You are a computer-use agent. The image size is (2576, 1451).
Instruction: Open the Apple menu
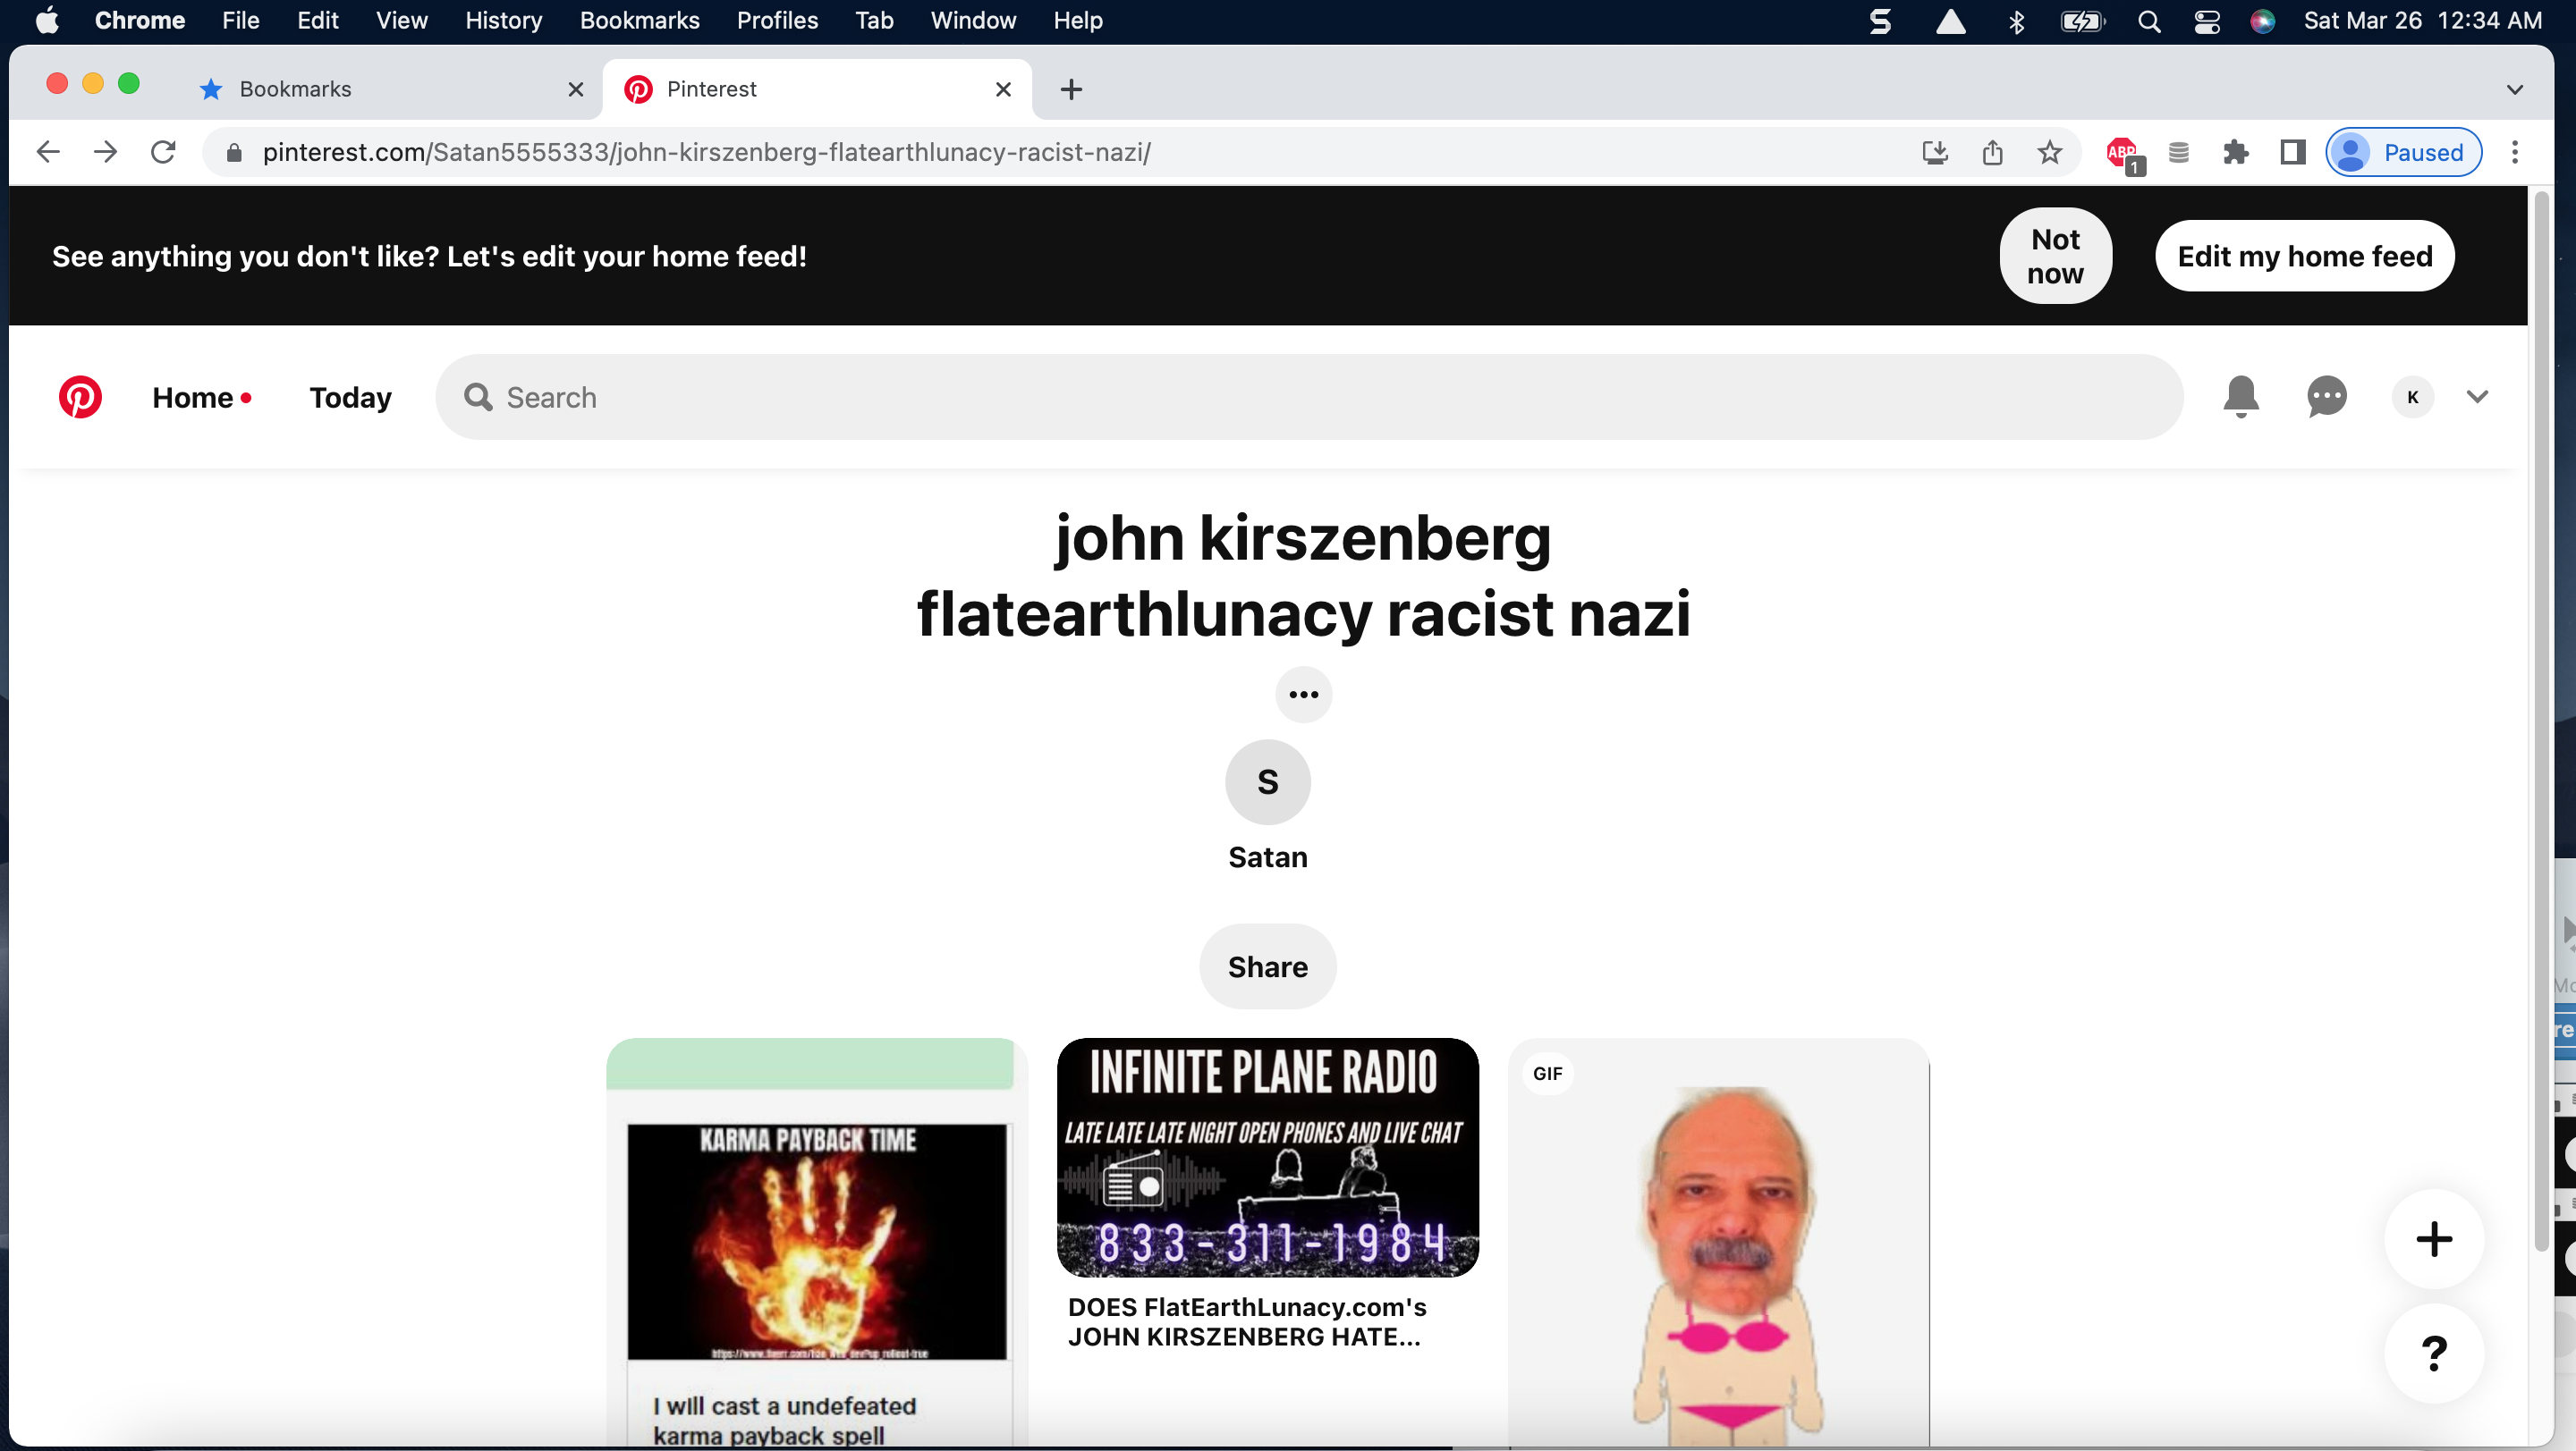pyautogui.click(x=46, y=20)
